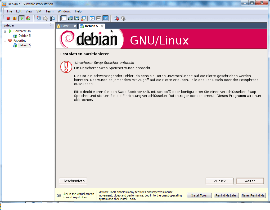Select Debian 5 under Powered On
270x210 pixels.
tap(24, 36)
